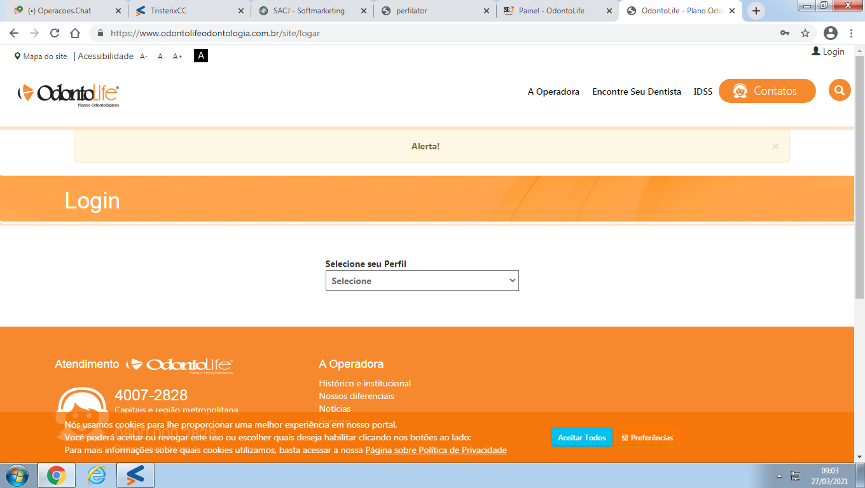Open Chrome from the taskbar
Screen dimensions: 865x488
point(57,475)
